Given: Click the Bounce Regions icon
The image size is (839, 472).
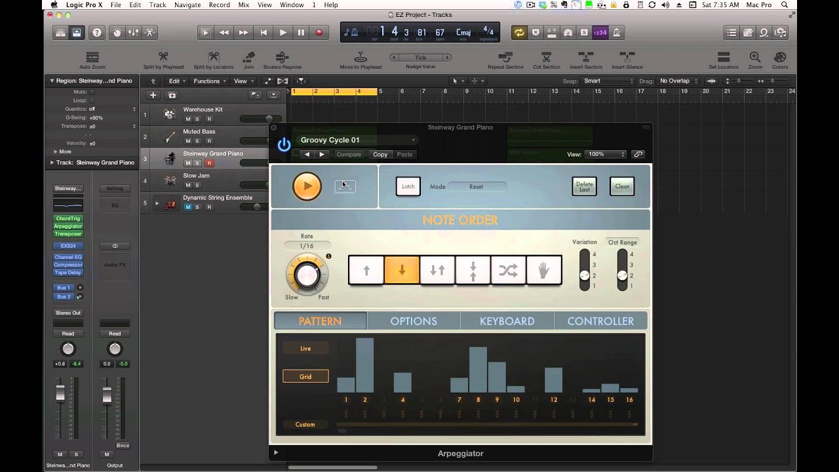Looking at the screenshot, I should [x=283, y=58].
